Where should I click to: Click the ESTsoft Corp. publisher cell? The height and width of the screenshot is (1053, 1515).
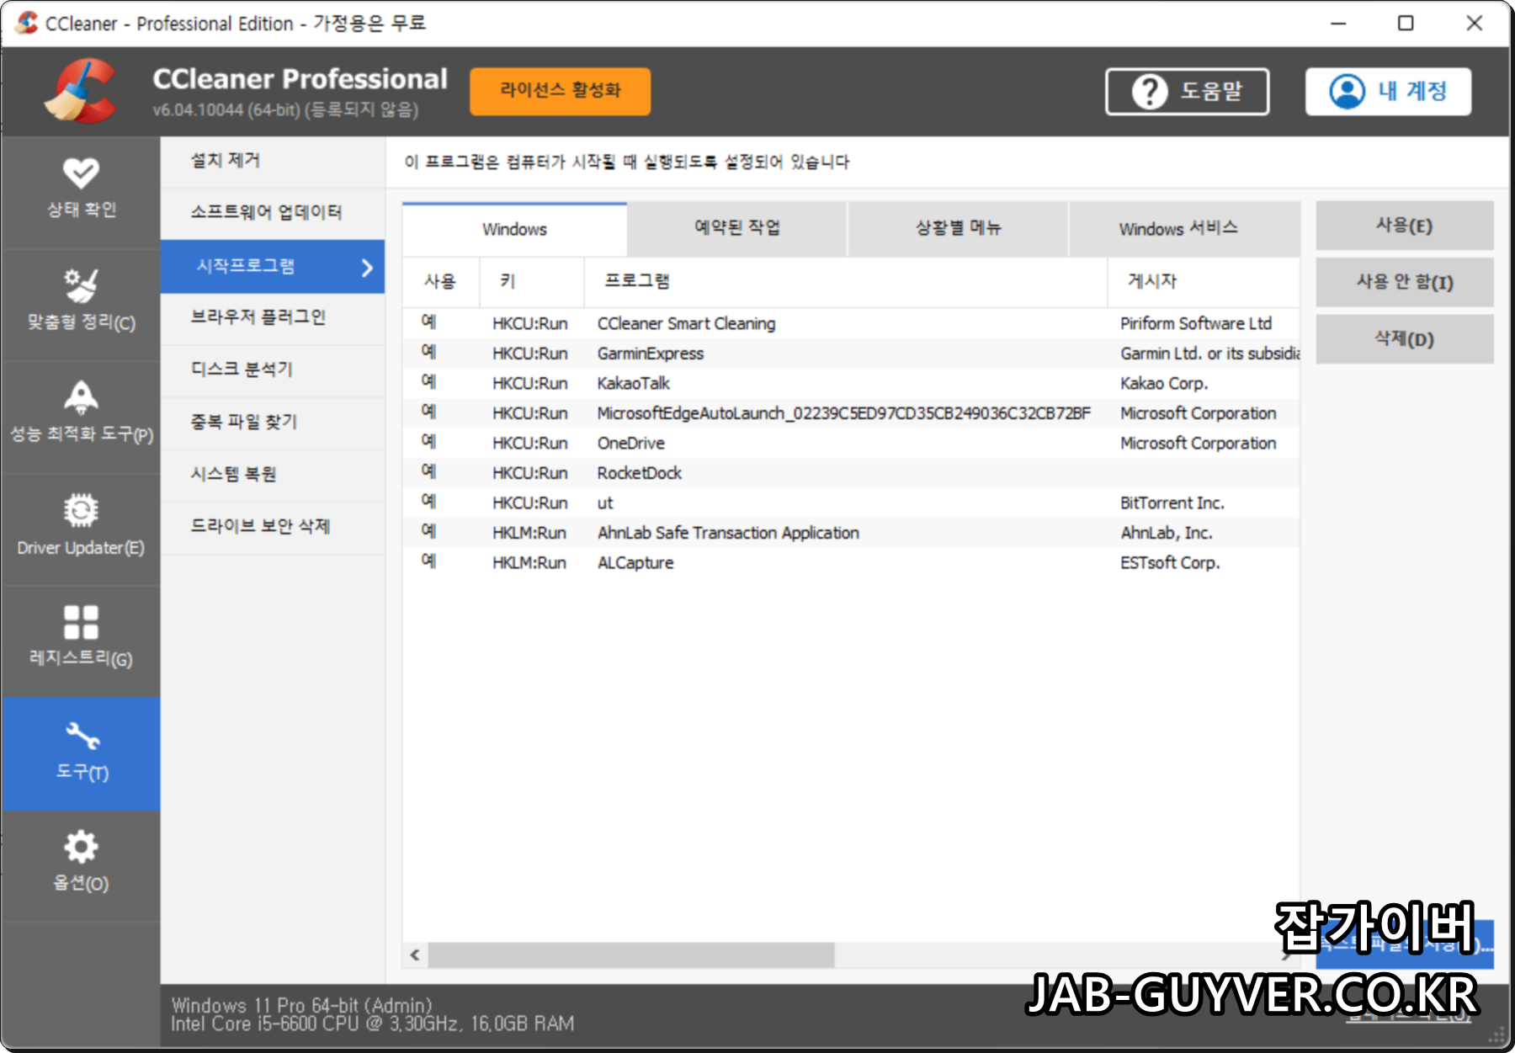(x=1170, y=562)
